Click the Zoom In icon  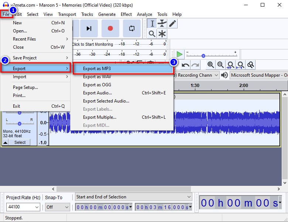[x=210, y=65]
